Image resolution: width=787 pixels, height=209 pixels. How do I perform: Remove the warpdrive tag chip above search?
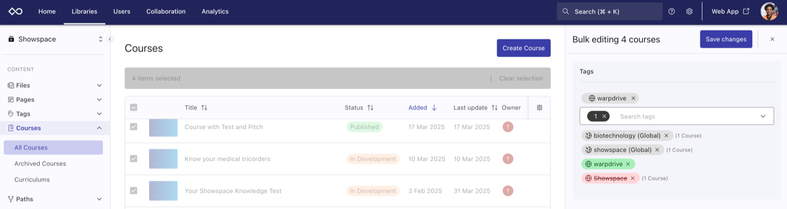click(633, 98)
